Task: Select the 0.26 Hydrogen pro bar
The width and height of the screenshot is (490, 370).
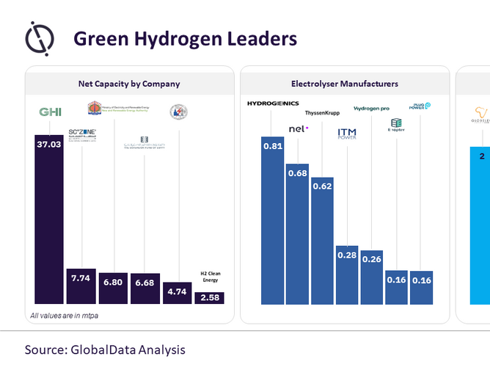Action: point(372,277)
